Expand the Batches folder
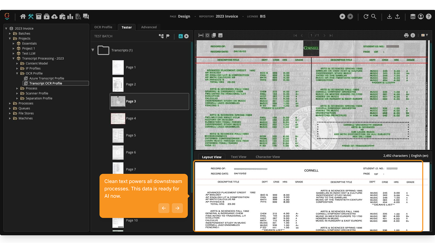The height and width of the screenshot is (248, 435). pos(10,34)
